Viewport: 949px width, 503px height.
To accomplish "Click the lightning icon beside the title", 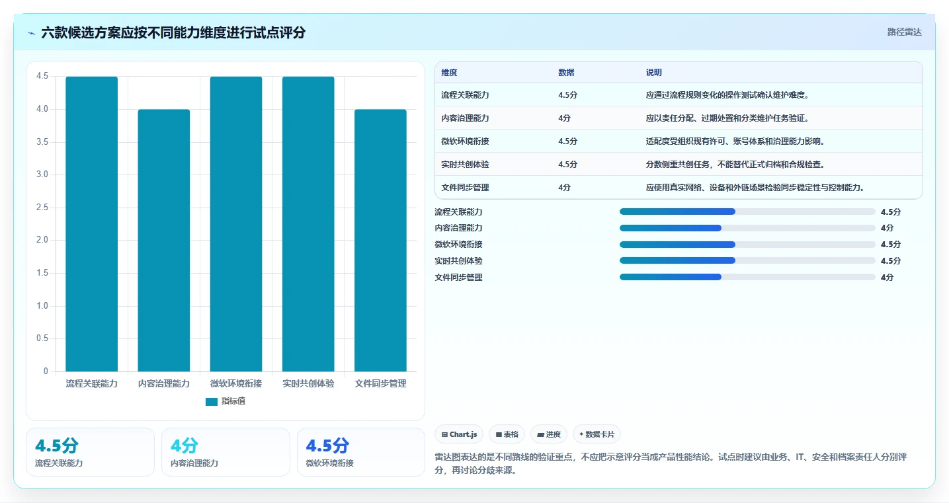I will (32, 33).
